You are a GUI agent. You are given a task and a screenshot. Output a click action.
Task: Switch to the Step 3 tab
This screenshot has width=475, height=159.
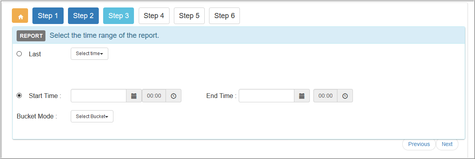click(119, 16)
